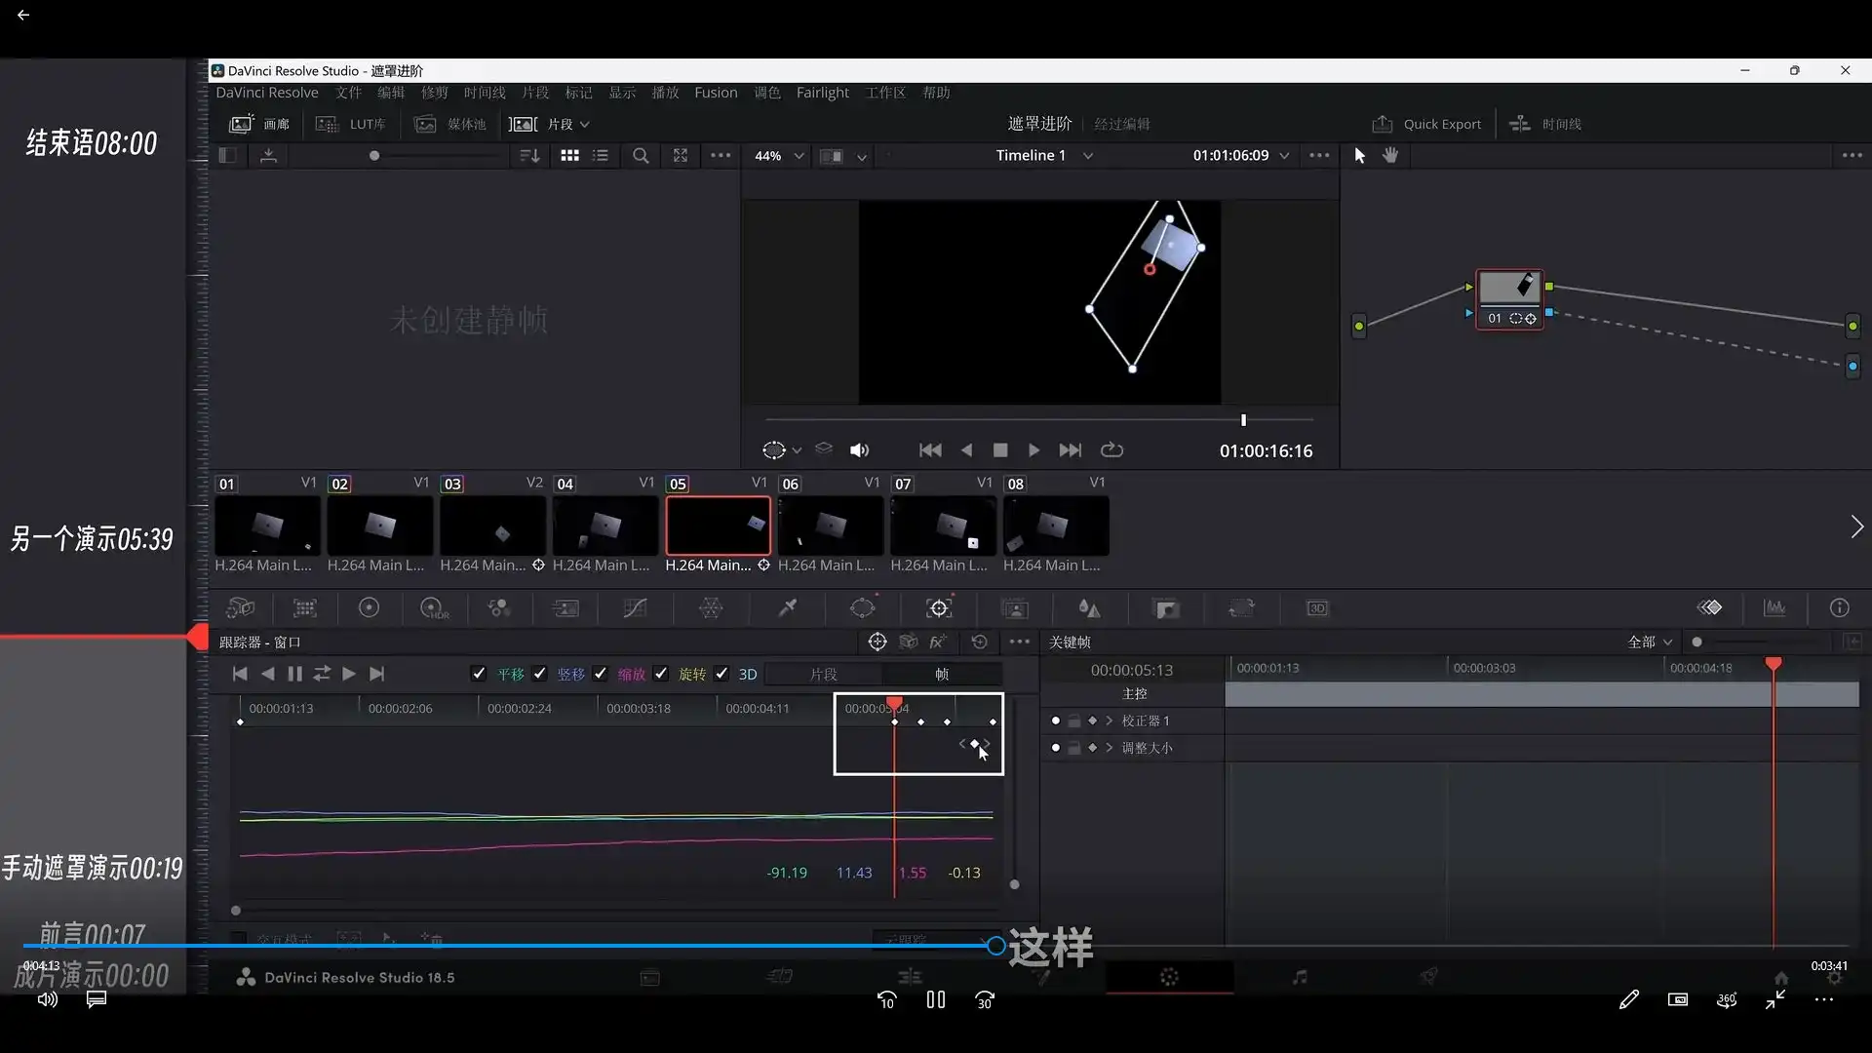Select clip 03 thumbnail in the timeline
Image resolution: width=1872 pixels, height=1053 pixels.
pyautogui.click(x=492, y=526)
